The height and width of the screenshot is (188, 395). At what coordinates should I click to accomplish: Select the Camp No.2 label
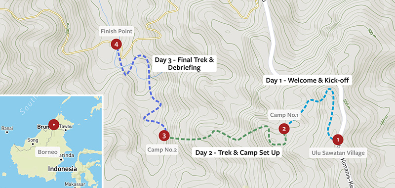point(162,150)
